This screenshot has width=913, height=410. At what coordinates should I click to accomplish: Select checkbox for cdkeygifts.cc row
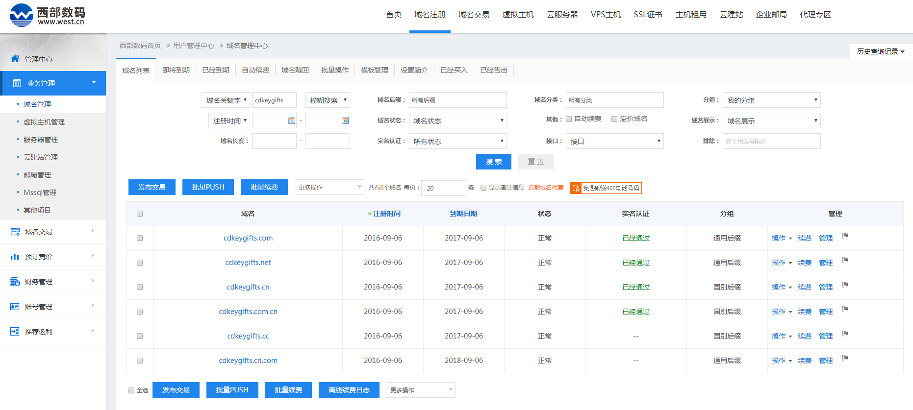click(140, 336)
